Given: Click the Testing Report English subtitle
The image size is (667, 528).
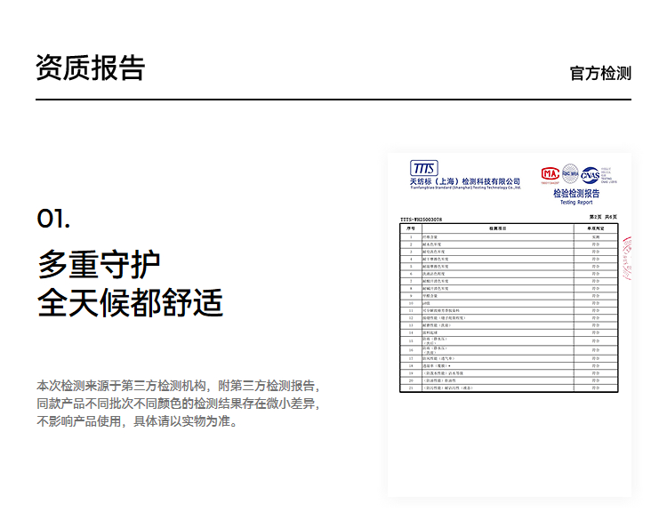Looking at the screenshot, I should 576,203.
